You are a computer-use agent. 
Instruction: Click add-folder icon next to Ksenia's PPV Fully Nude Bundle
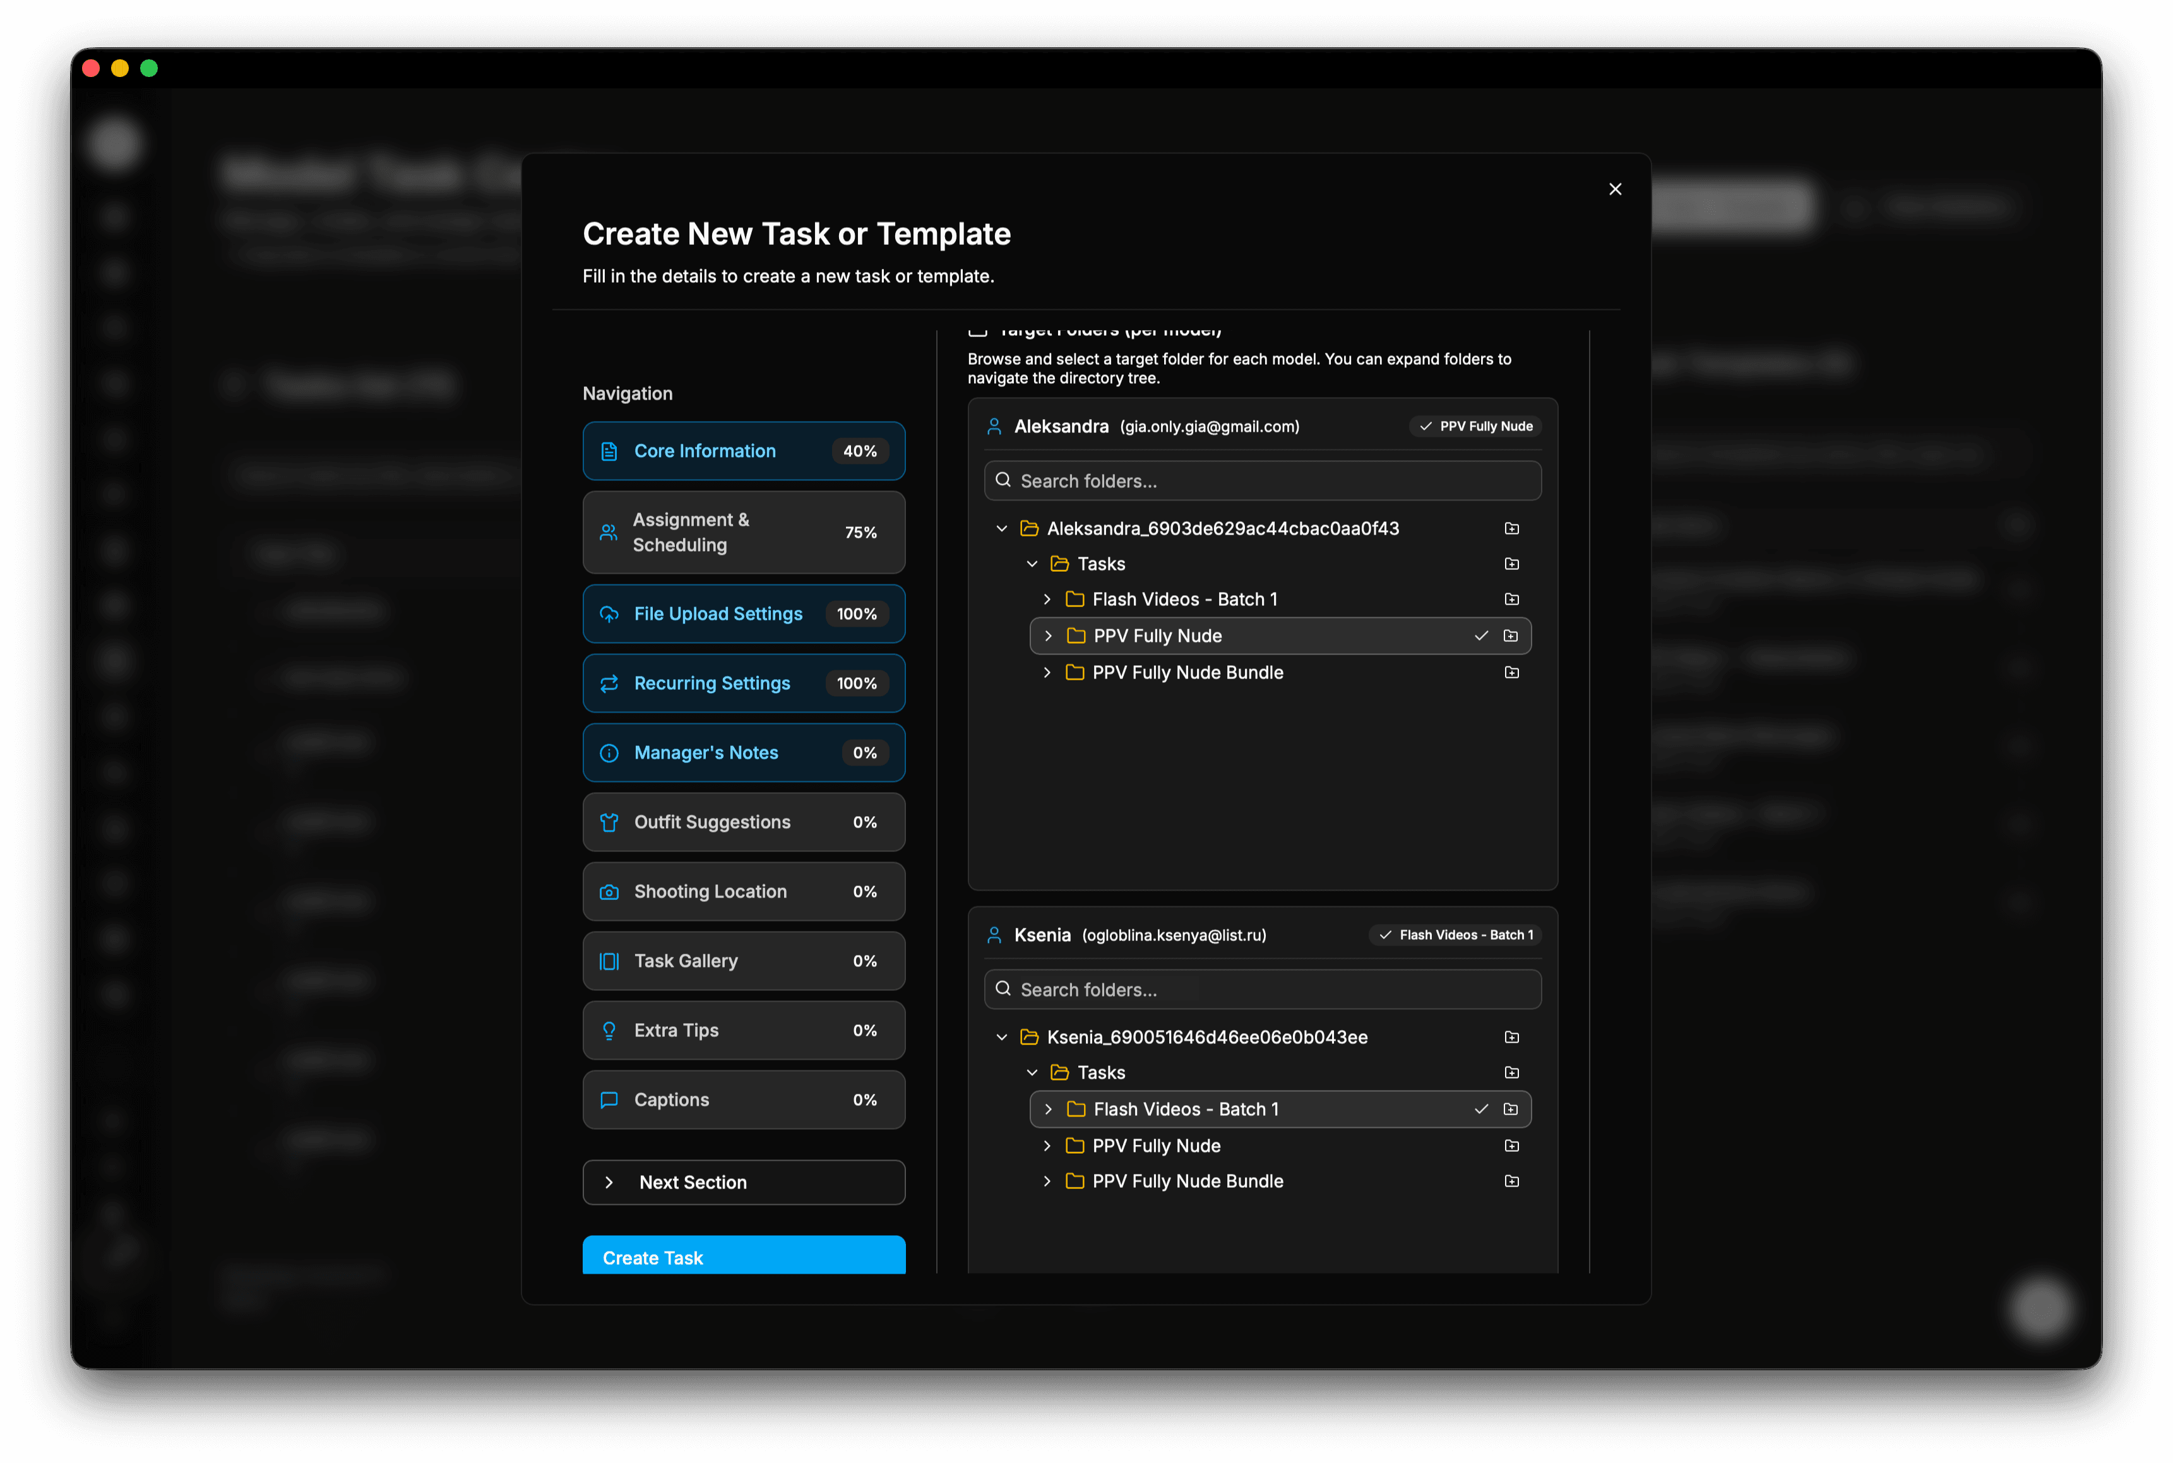[x=1511, y=1182]
